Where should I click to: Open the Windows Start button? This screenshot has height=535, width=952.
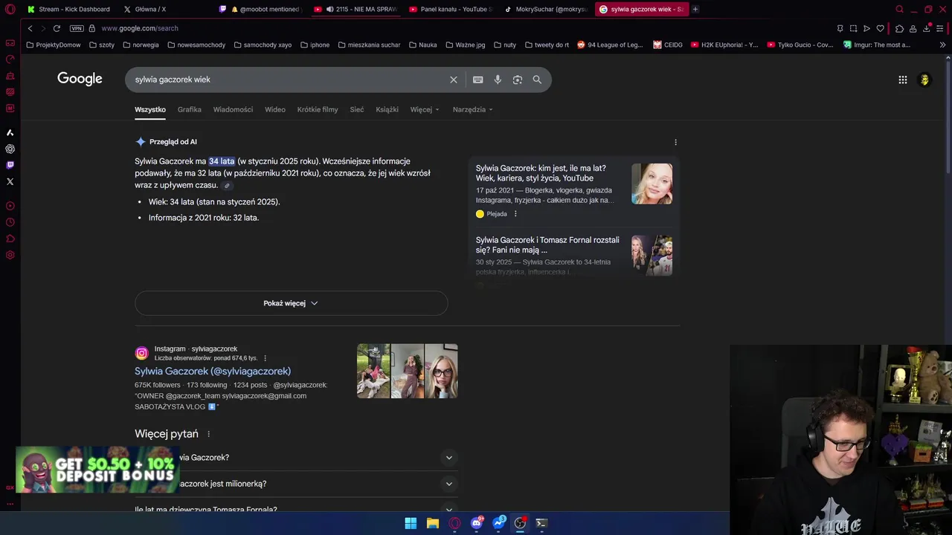coord(411,523)
